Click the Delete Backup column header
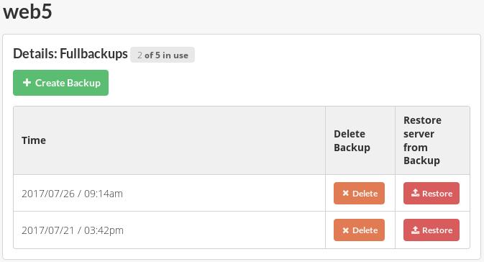 [x=352, y=140]
